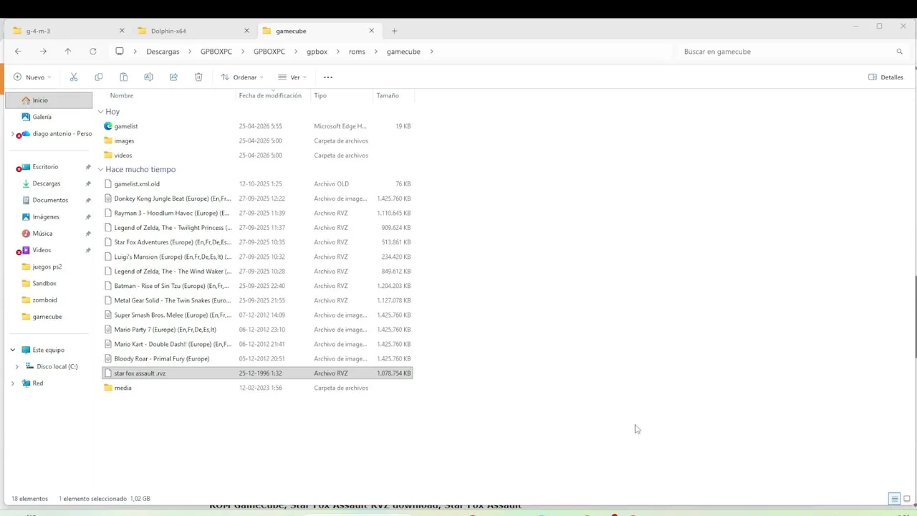
Task: Switch to details view icon in status bar
Action: pos(894,499)
